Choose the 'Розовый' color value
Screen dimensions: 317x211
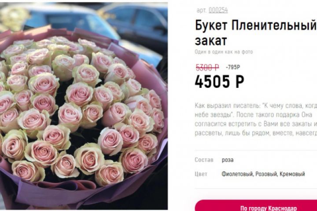tap(266, 174)
